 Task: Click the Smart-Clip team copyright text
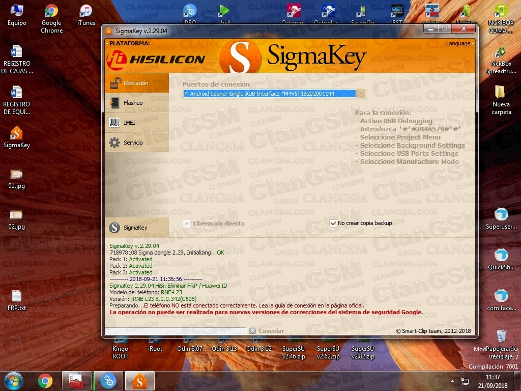433,331
